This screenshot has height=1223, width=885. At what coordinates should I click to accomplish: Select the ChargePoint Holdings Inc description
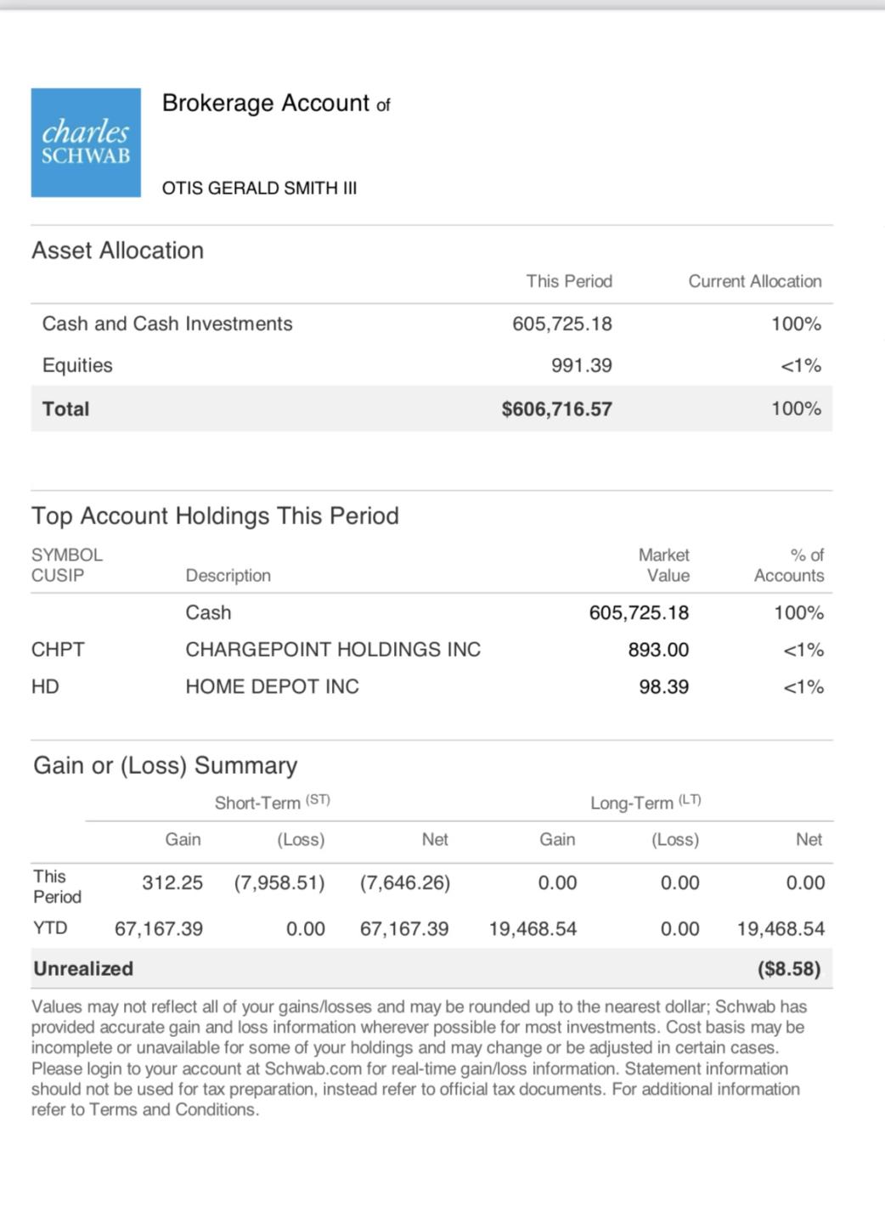tap(333, 650)
